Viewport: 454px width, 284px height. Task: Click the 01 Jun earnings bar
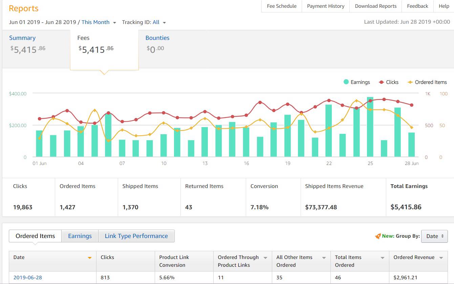[x=39, y=144]
